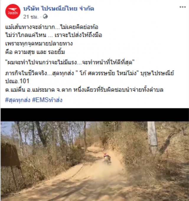Click the motorcycle rider in the video
This screenshot has width=189, height=201.
tap(107, 158)
